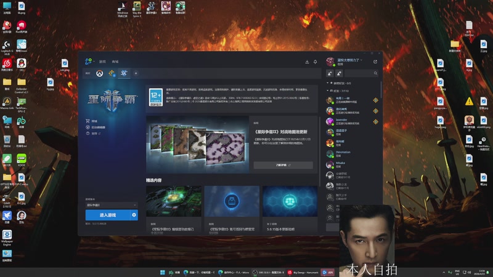Show hidden system tray icons
The height and width of the screenshot is (277, 493).
444,272
